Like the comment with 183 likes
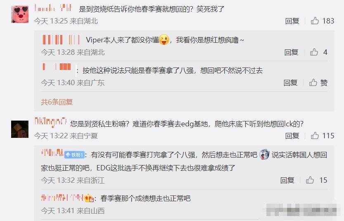This screenshot has width=344, height=221. (x=315, y=21)
